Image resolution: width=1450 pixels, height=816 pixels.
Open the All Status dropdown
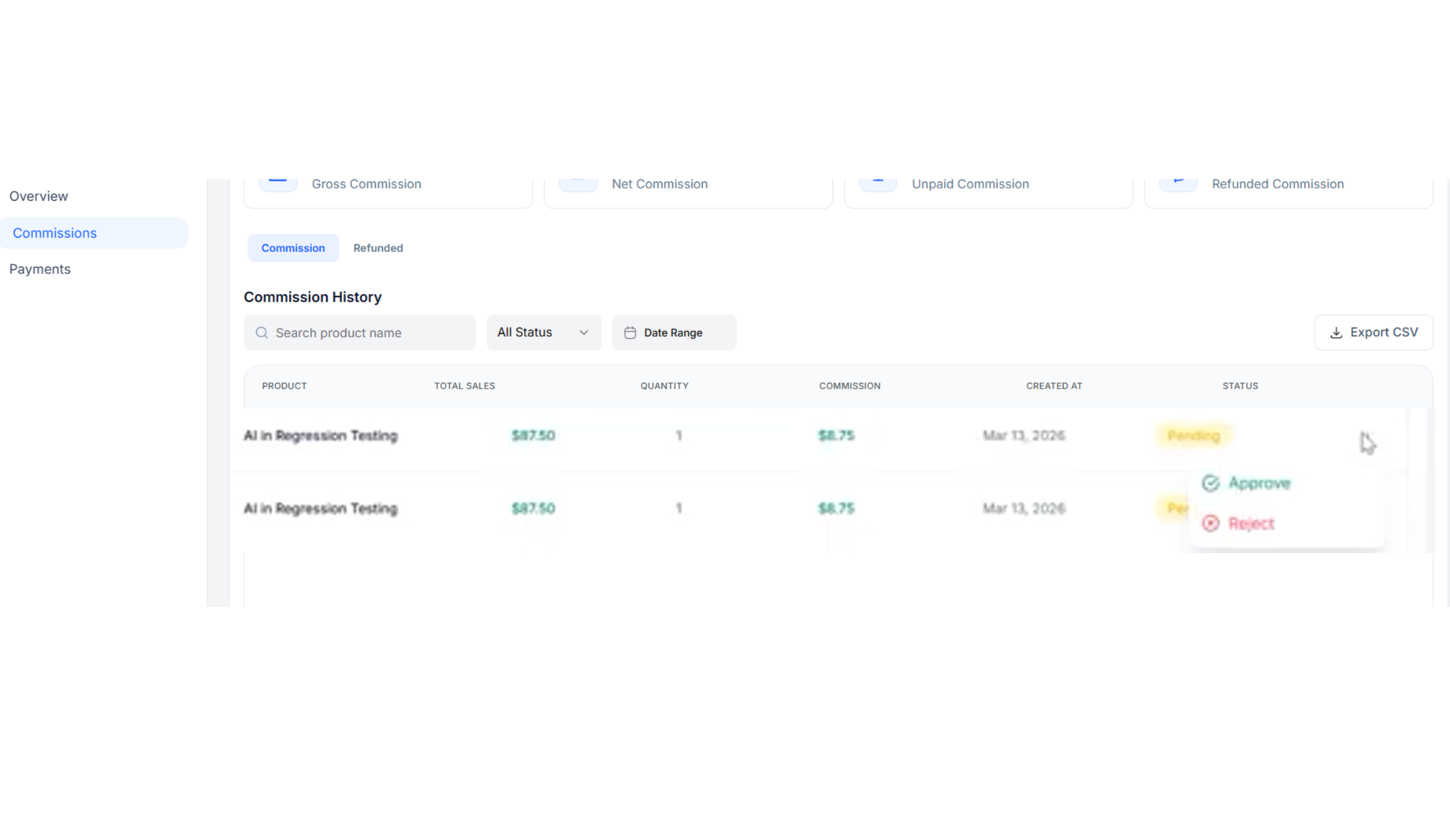pos(542,332)
